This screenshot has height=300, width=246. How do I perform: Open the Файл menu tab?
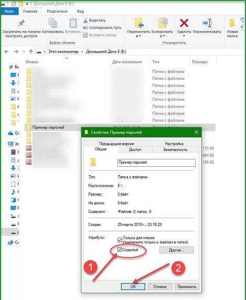[9, 12]
